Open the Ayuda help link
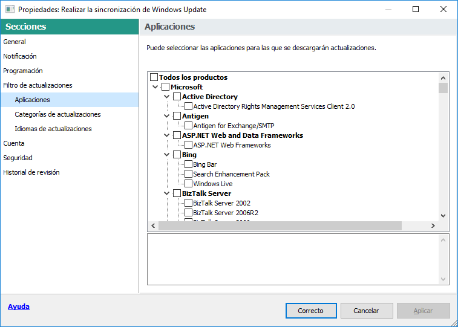 click(19, 306)
